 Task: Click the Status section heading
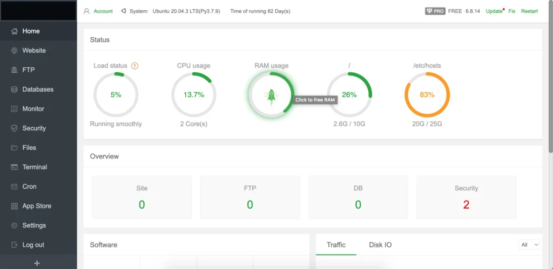point(100,40)
